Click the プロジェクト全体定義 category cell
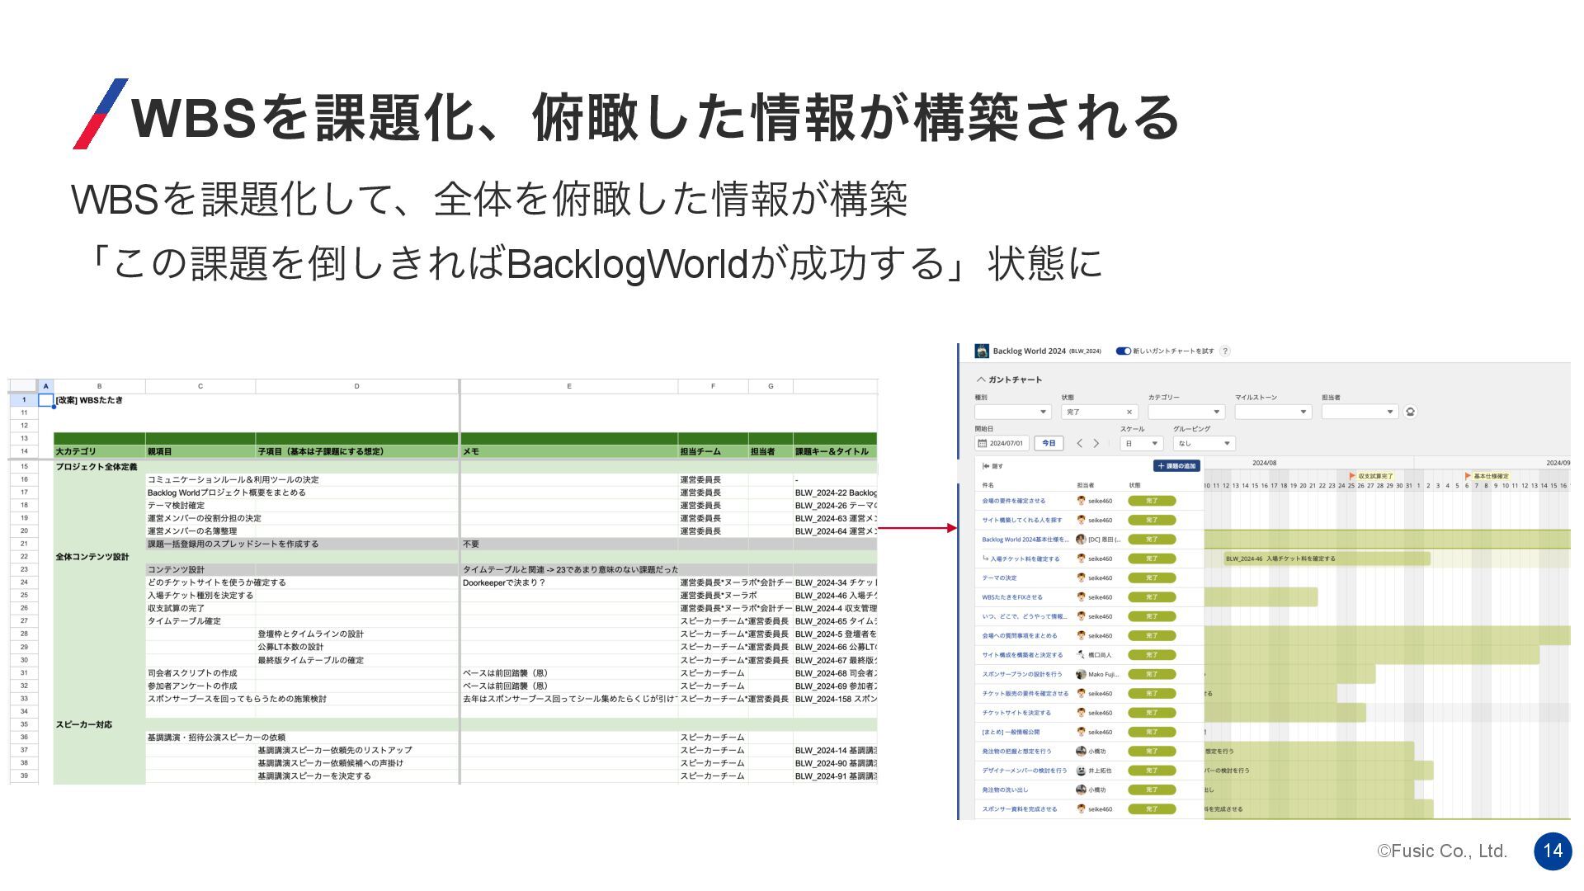Image resolution: width=1584 pixels, height=891 pixels. click(x=100, y=467)
